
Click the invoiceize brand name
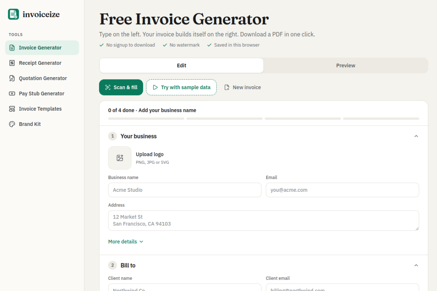[x=41, y=14]
